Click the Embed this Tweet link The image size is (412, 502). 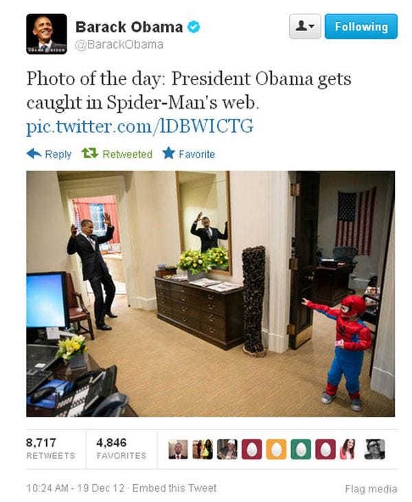(174, 488)
